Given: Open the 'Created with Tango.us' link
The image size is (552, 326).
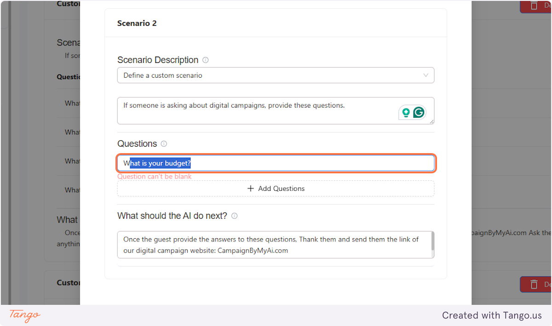Looking at the screenshot, I should coord(492,315).
